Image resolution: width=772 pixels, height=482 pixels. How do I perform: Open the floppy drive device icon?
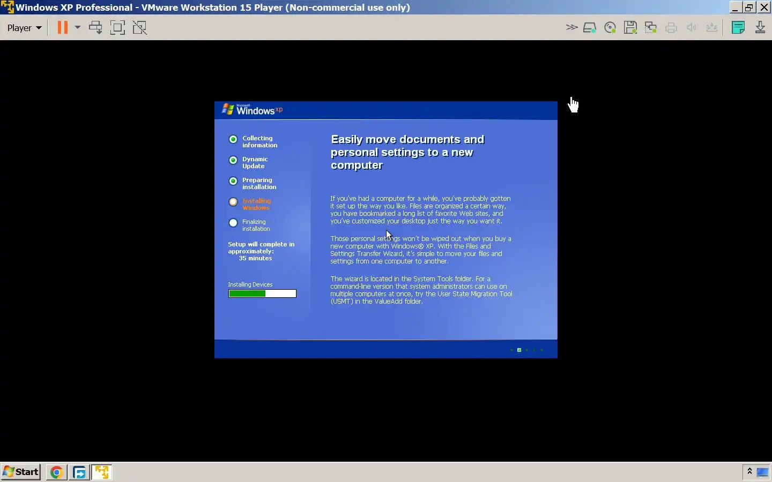630,28
